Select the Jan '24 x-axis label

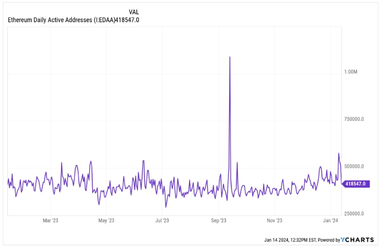pos(331,220)
